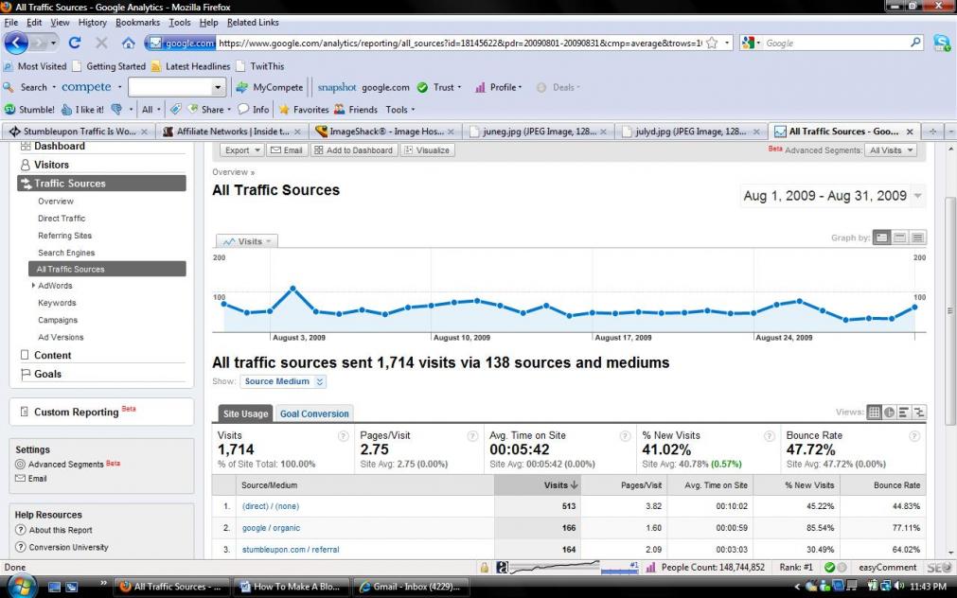The height and width of the screenshot is (598, 957).
Task: Click the vertical page scrollbar
Action: point(950,311)
